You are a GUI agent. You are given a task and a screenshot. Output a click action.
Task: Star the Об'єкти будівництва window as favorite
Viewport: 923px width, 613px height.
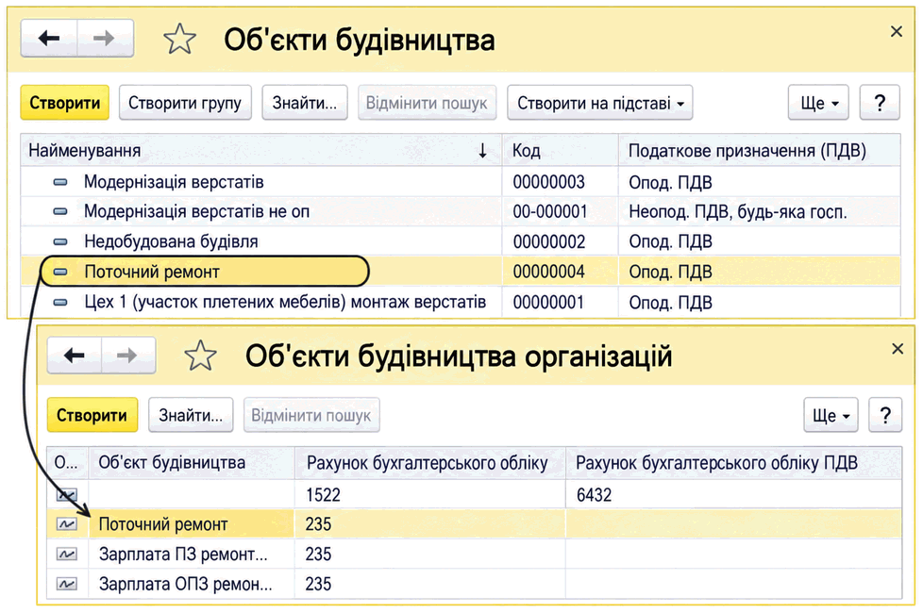(x=179, y=40)
